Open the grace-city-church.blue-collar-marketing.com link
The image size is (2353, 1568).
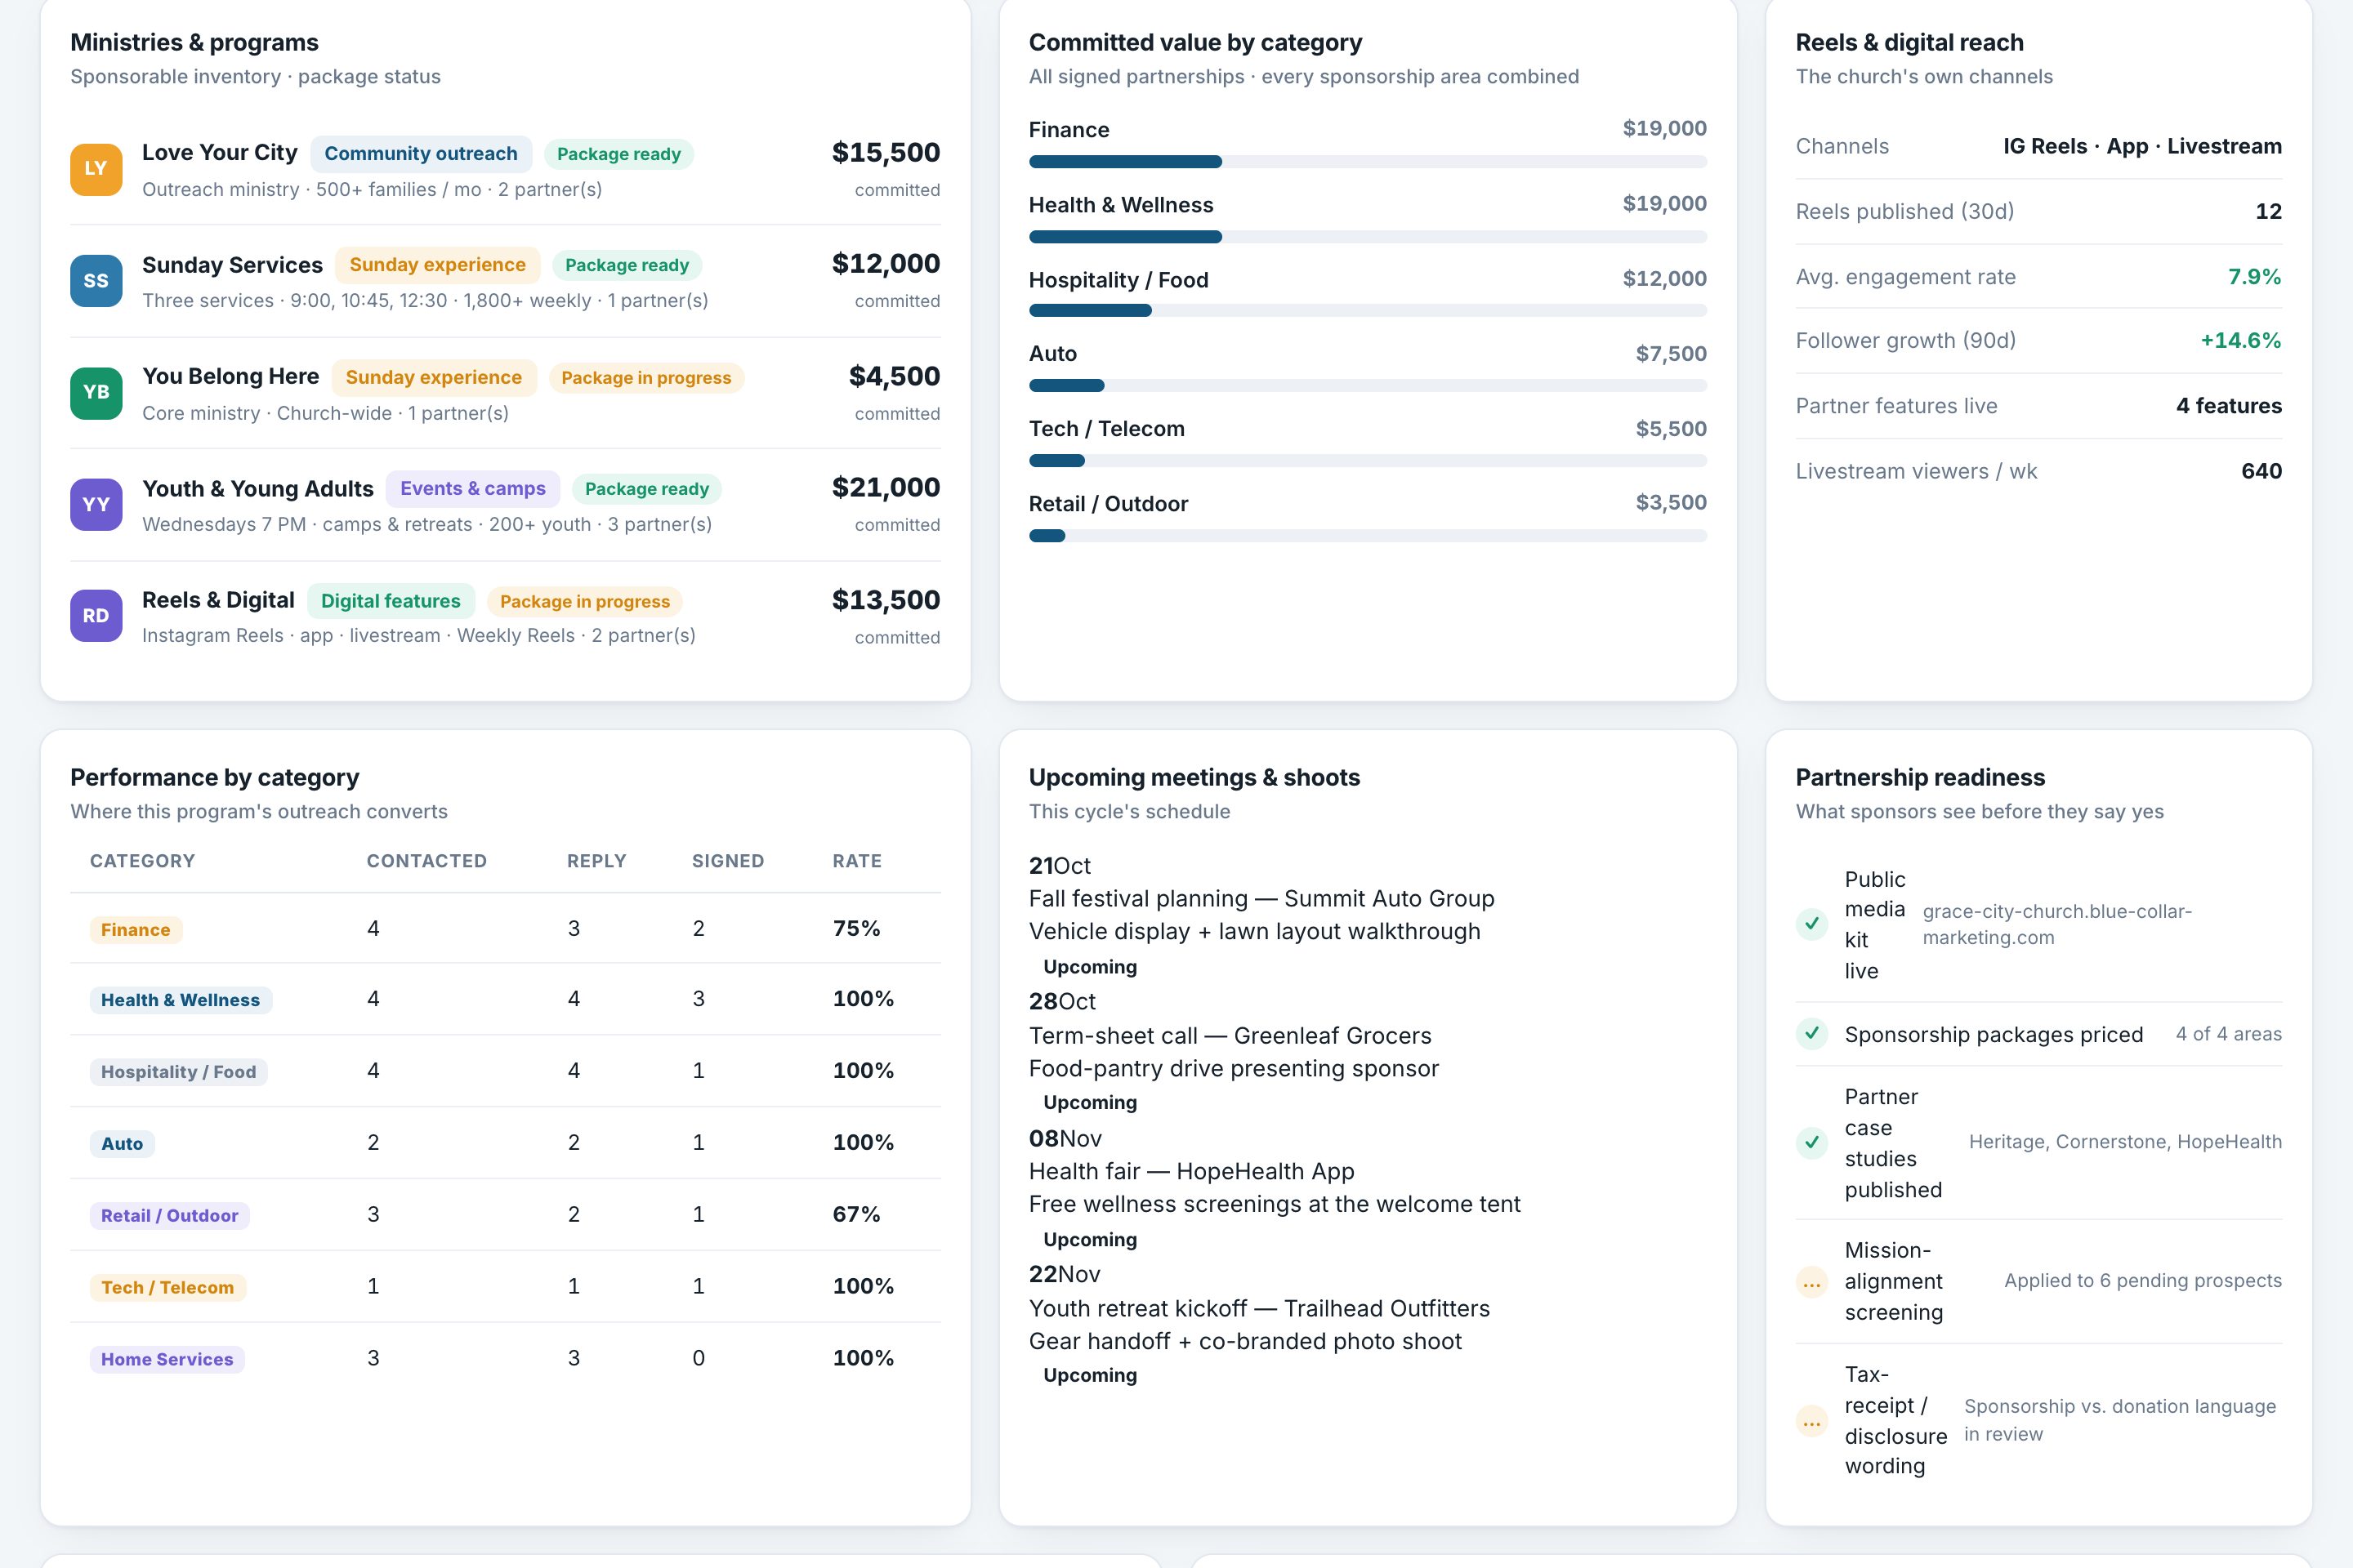coord(2057,924)
